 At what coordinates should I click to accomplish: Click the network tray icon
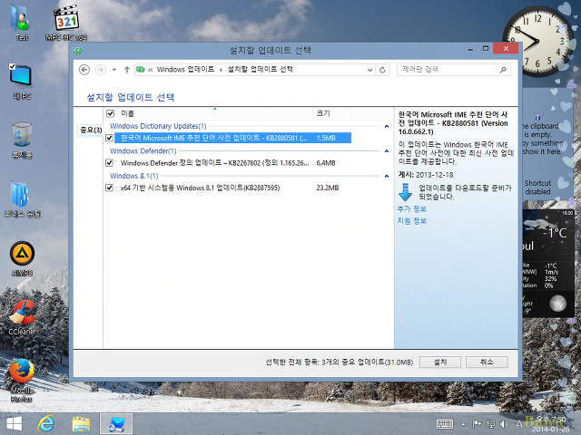click(x=490, y=424)
